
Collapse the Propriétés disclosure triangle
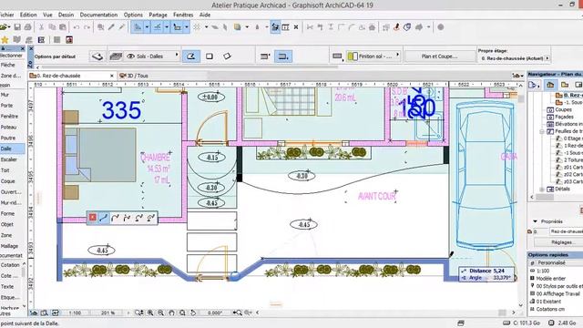[x=535, y=221]
